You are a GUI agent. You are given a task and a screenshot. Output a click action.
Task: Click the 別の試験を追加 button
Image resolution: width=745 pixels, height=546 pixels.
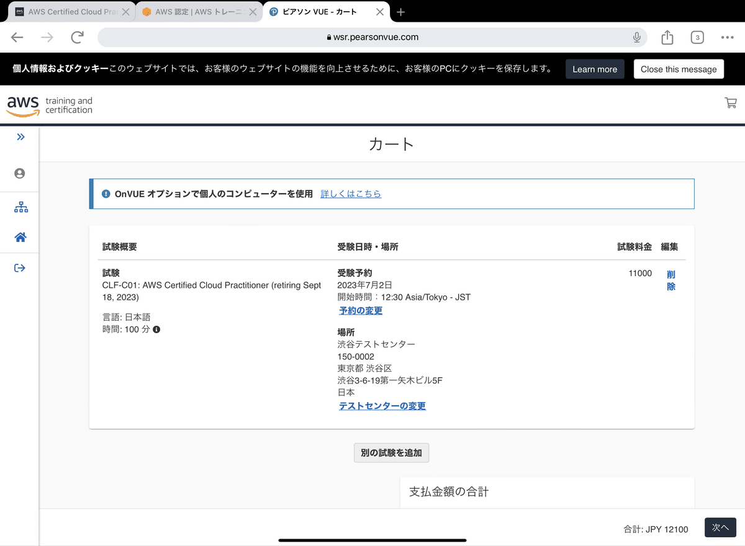click(x=391, y=453)
